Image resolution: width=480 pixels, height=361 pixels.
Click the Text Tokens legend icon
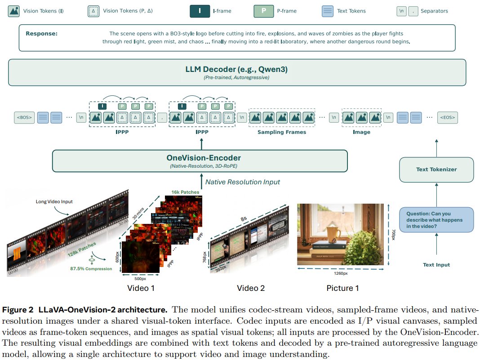[x=328, y=11]
